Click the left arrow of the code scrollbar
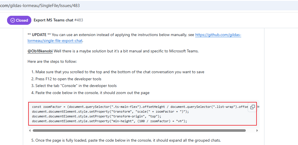Viewport: 298px width, 145px height. [x=30, y=131]
